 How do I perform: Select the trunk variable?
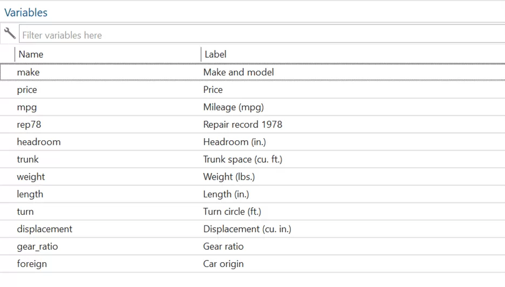(x=28, y=160)
